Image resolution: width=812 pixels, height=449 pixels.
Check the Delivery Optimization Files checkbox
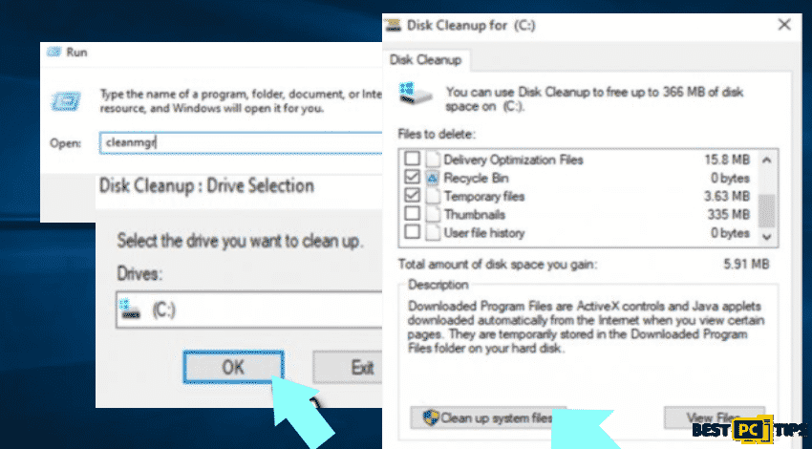tap(413, 159)
